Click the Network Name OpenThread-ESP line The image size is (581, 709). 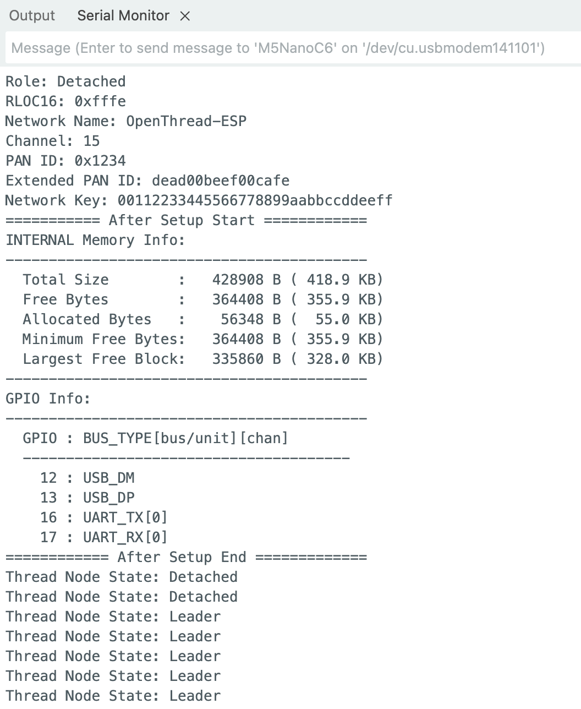[x=126, y=121]
